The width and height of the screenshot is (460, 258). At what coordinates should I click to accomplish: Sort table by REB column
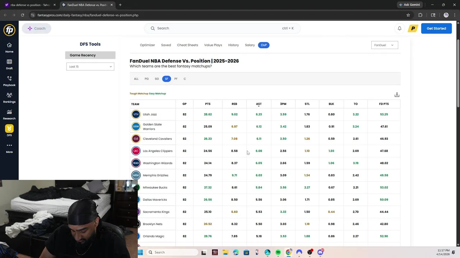pos(234,104)
